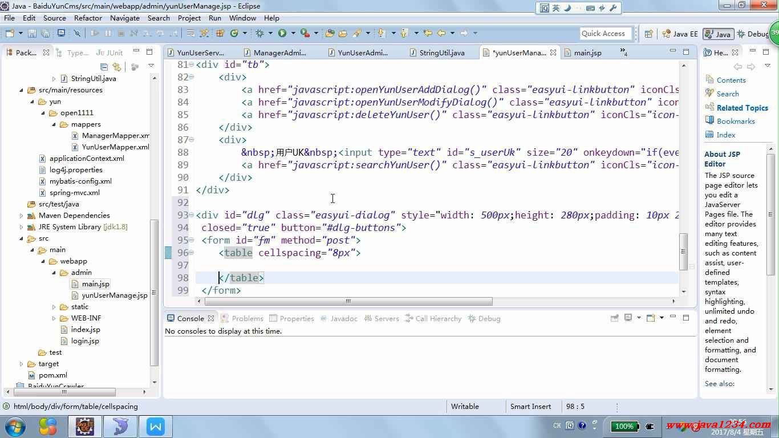Image resolution: width=779 pixels, height=438 pixels.
Task: Click the Quick Access field
Action: pos(606,34)
